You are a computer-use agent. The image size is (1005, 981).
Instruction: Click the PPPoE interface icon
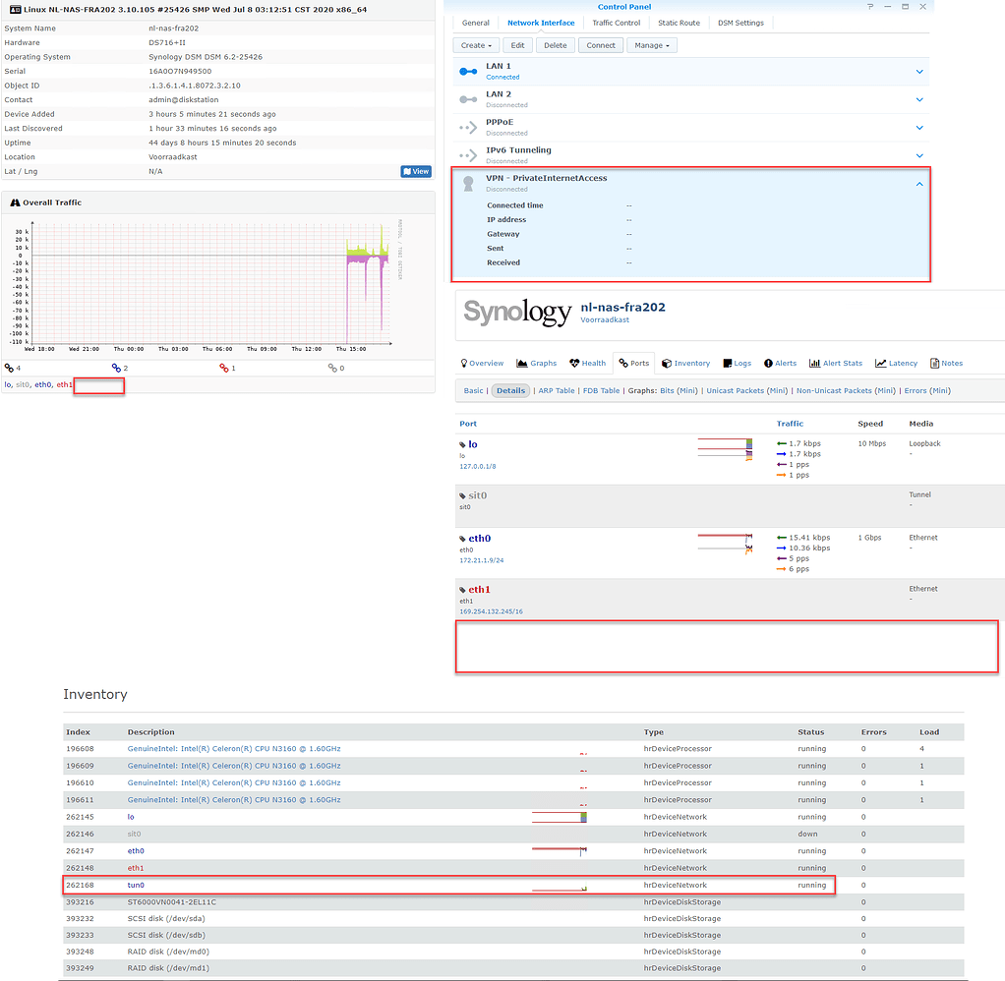[468, 128]
